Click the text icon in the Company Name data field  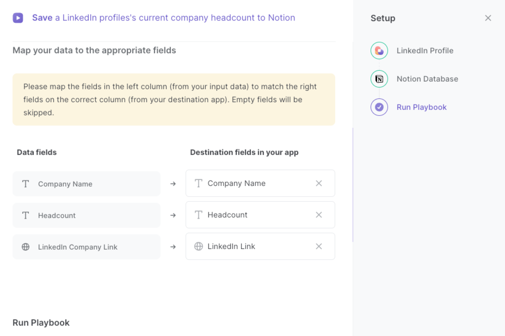coord(25,184)
